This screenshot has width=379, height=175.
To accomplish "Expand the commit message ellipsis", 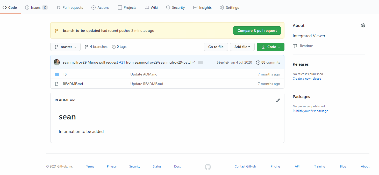I will [x=200, y=63].
